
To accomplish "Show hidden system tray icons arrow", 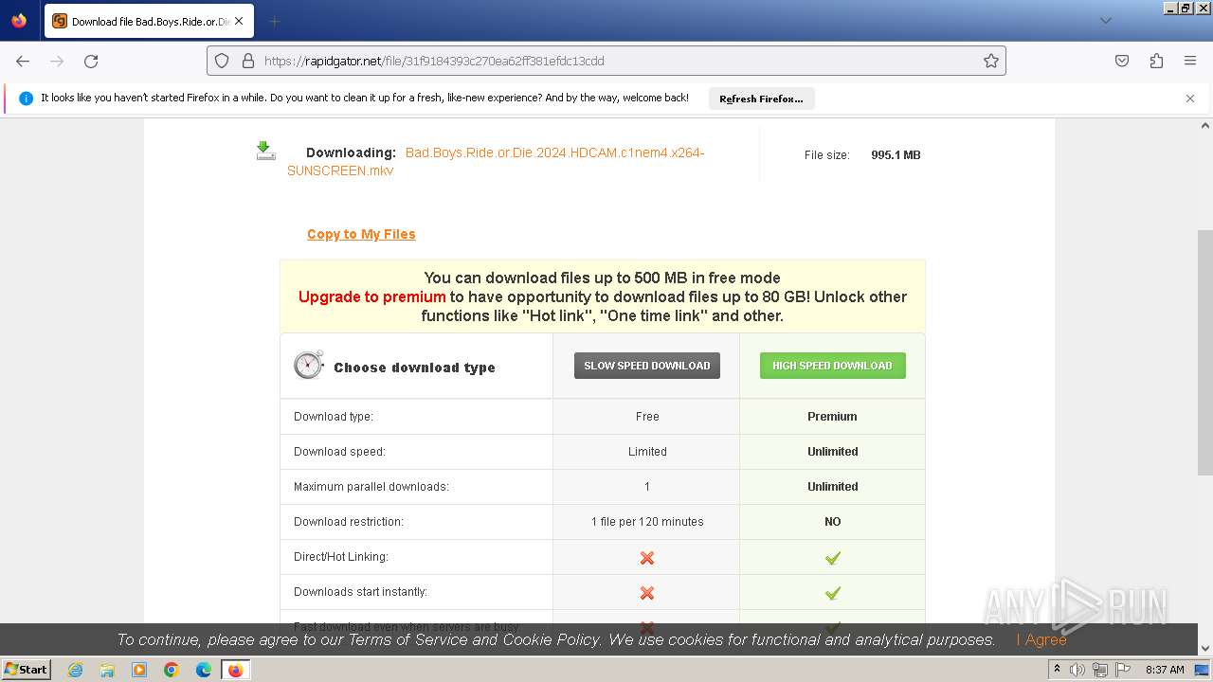I will [1057, 670].
